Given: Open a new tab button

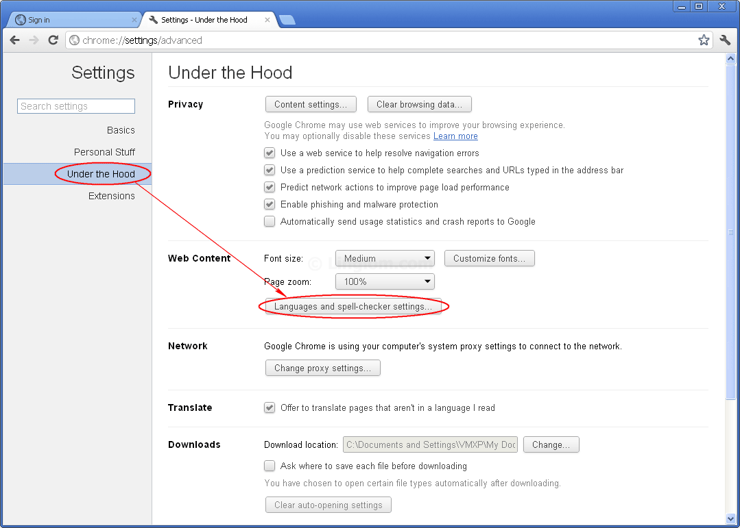Looking at the screenshot, I should (287, 20).
